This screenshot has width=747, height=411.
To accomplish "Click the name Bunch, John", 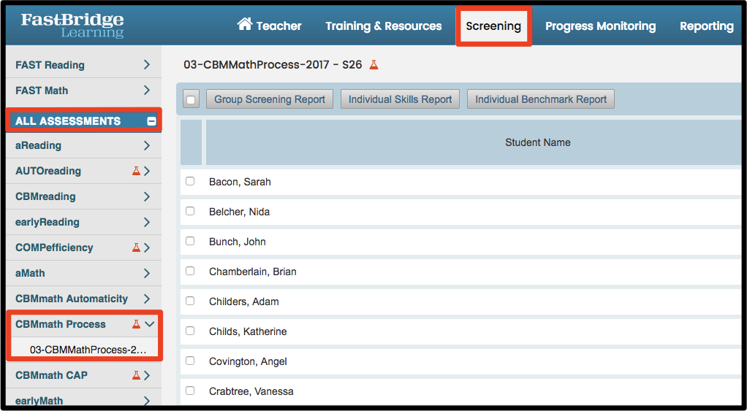I will pyautogui.click(x=238, y=242).
